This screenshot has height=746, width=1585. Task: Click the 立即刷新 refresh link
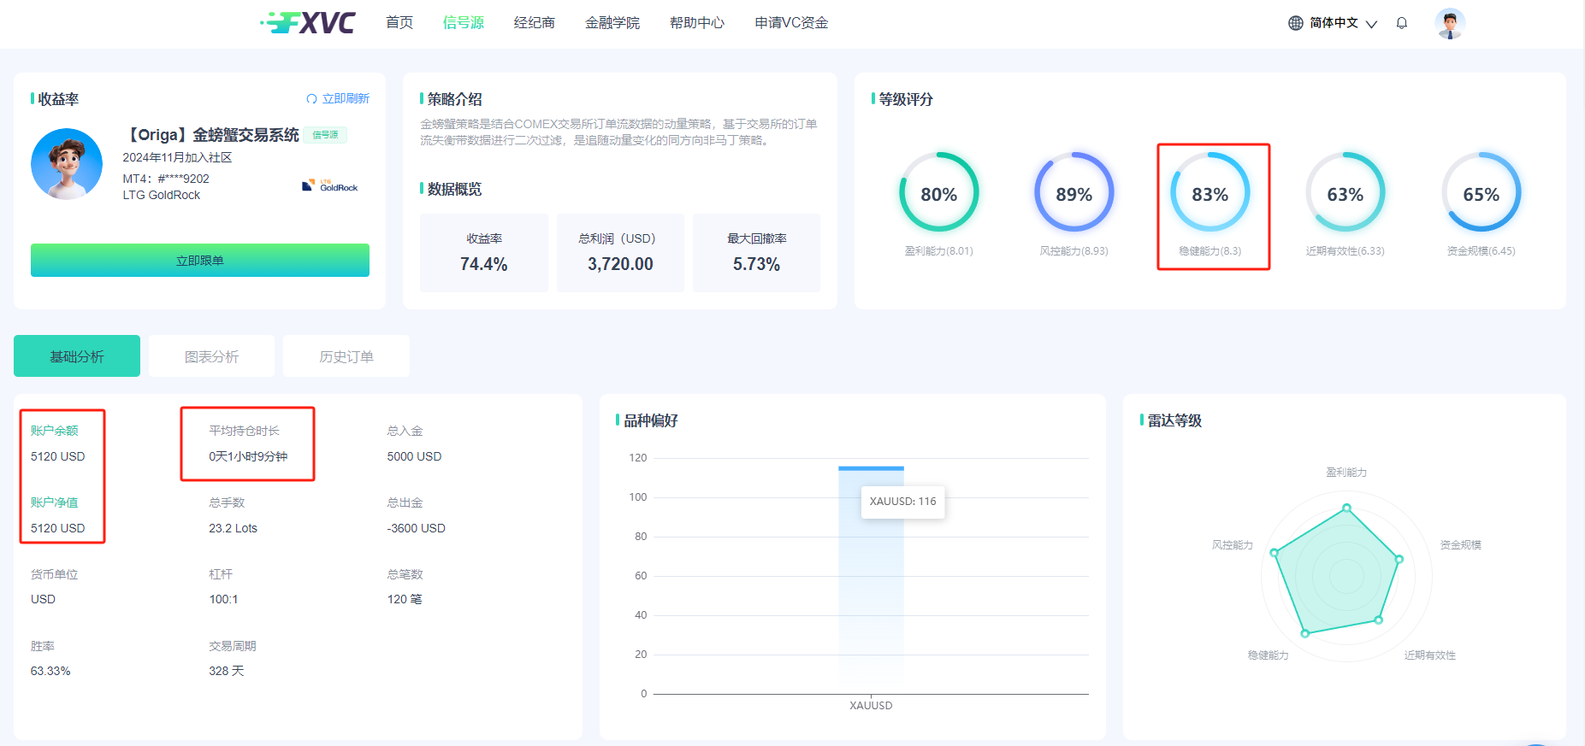[x=346, y=99]
